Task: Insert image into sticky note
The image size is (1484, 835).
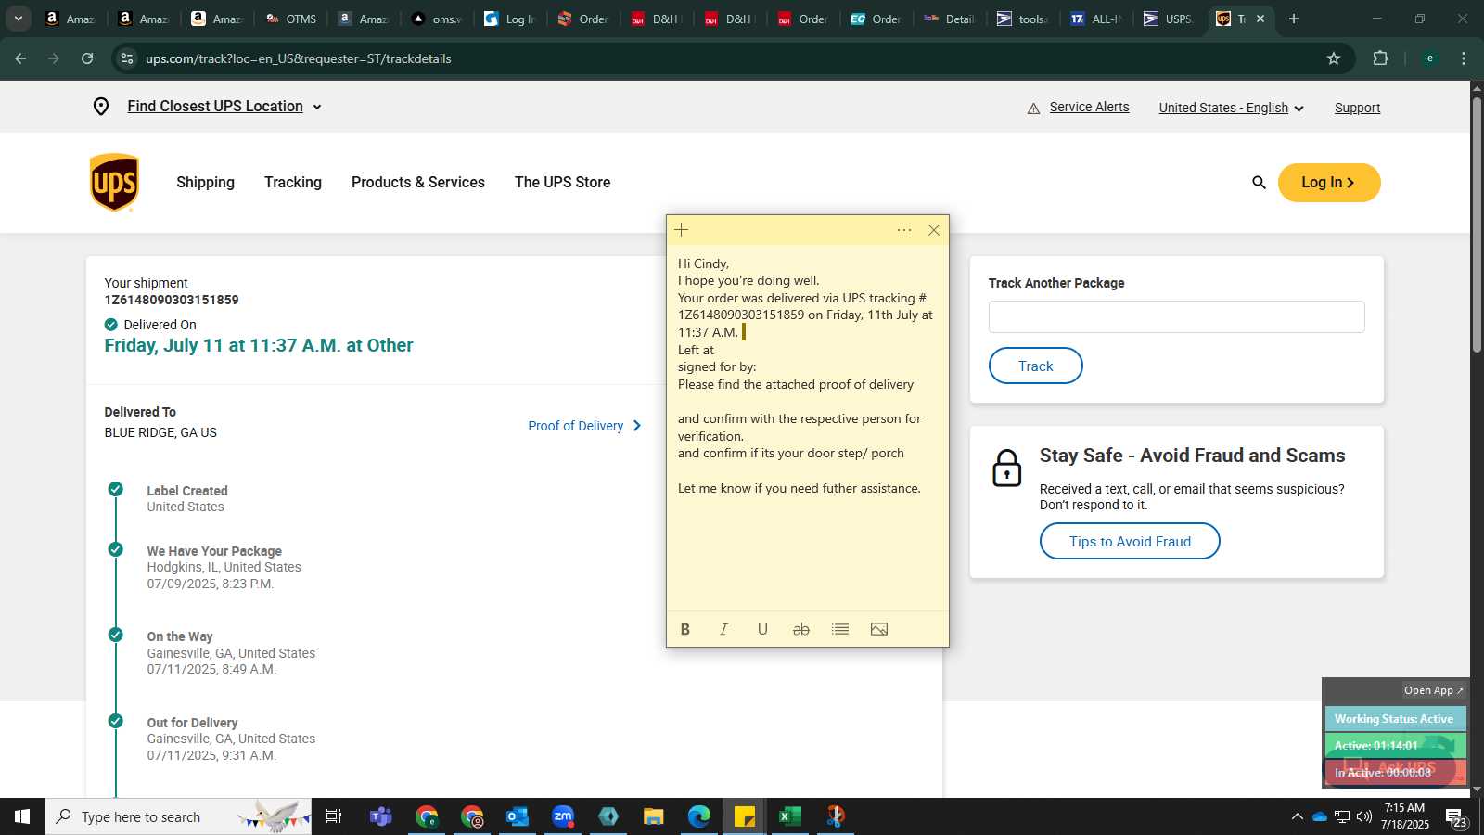Action: point(879,629)
